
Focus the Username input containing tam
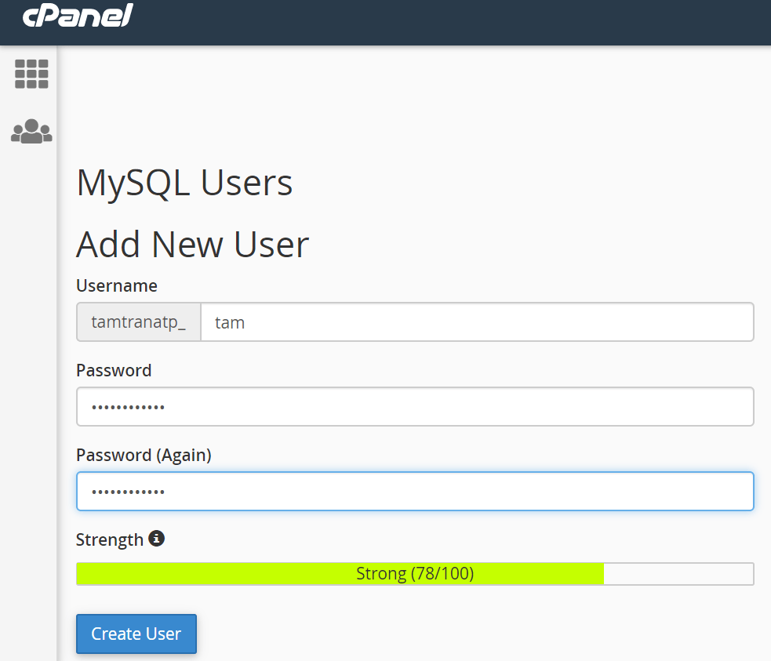(477, 322)
